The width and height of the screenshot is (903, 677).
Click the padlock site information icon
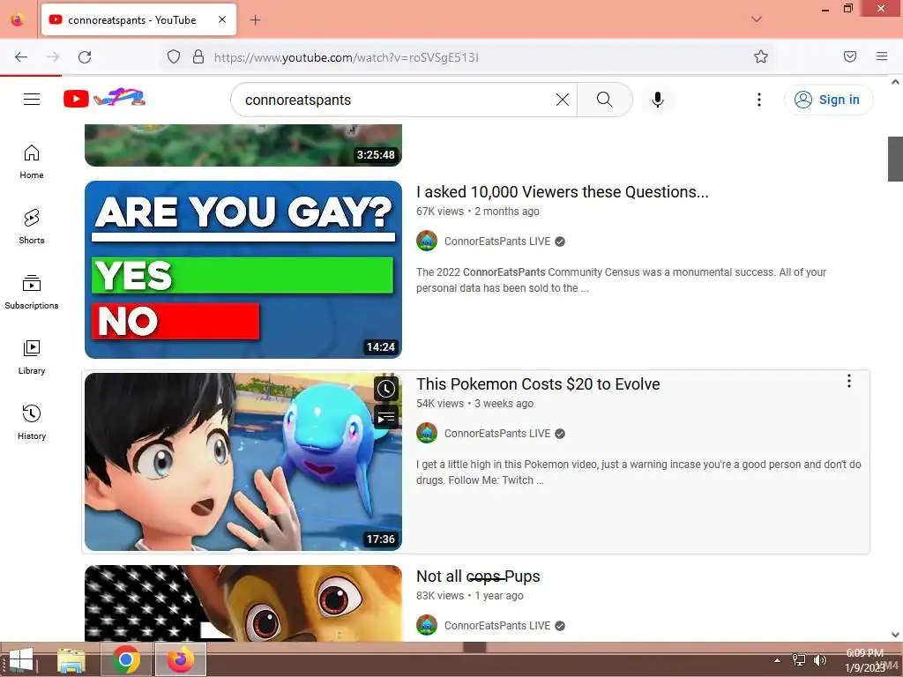(198, 56)
